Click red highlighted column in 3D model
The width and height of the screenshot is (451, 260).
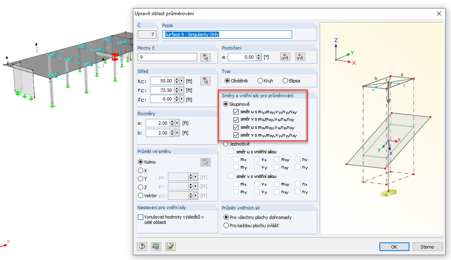click(115, 57)
